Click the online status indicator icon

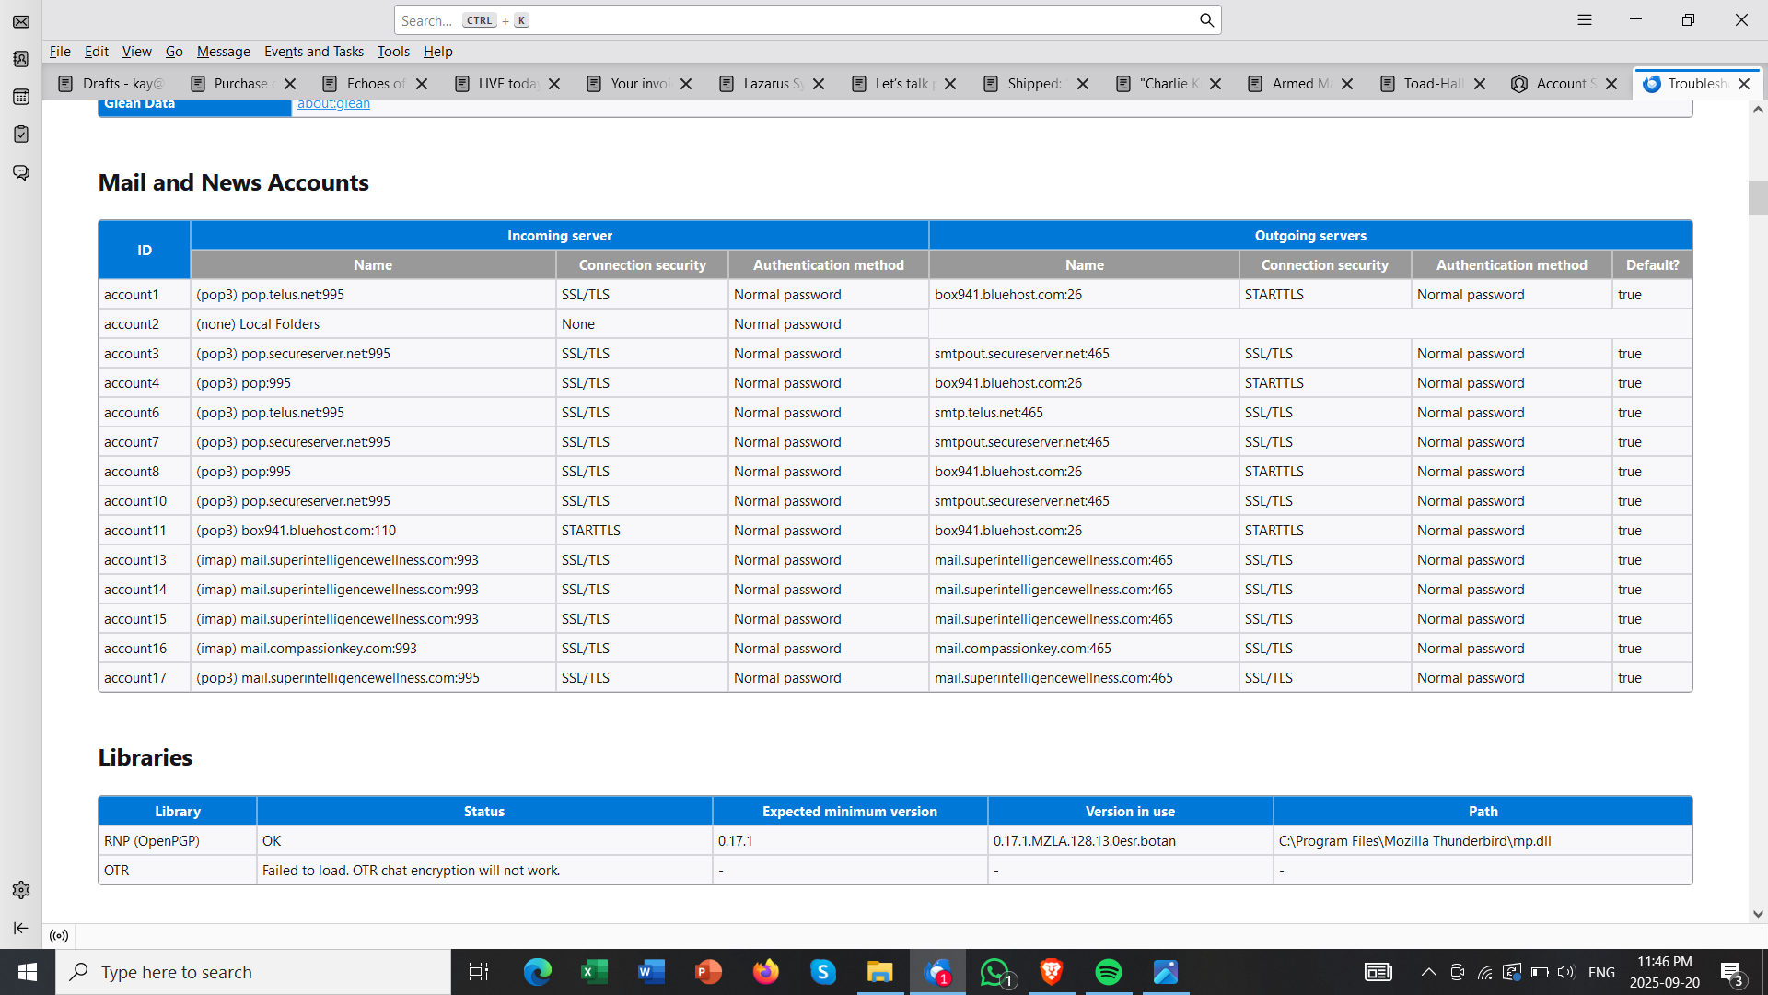pos(59,936)
